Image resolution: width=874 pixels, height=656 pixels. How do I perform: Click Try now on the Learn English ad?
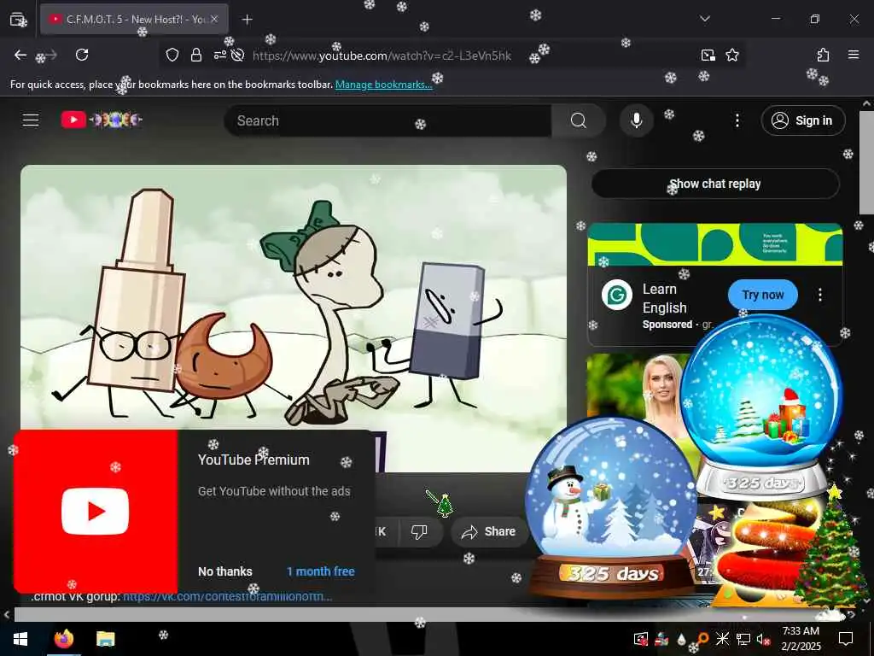(x=762, y=295)
